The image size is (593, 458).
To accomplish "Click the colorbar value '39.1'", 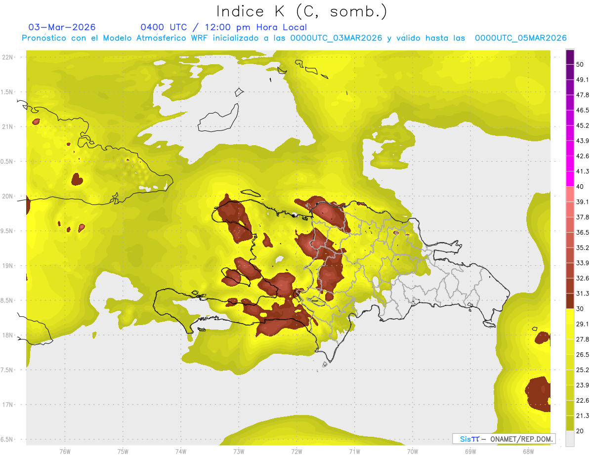I will 583,202.
